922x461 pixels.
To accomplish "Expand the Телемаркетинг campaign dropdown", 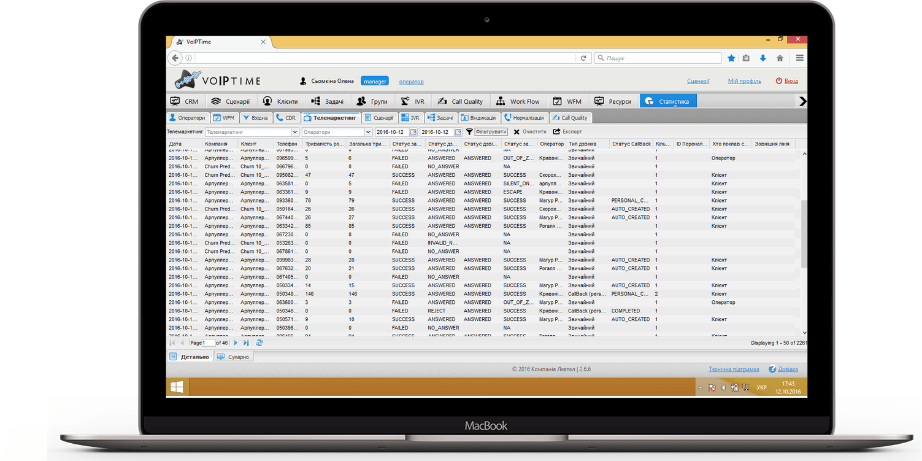I will click(x=295, y=132).
